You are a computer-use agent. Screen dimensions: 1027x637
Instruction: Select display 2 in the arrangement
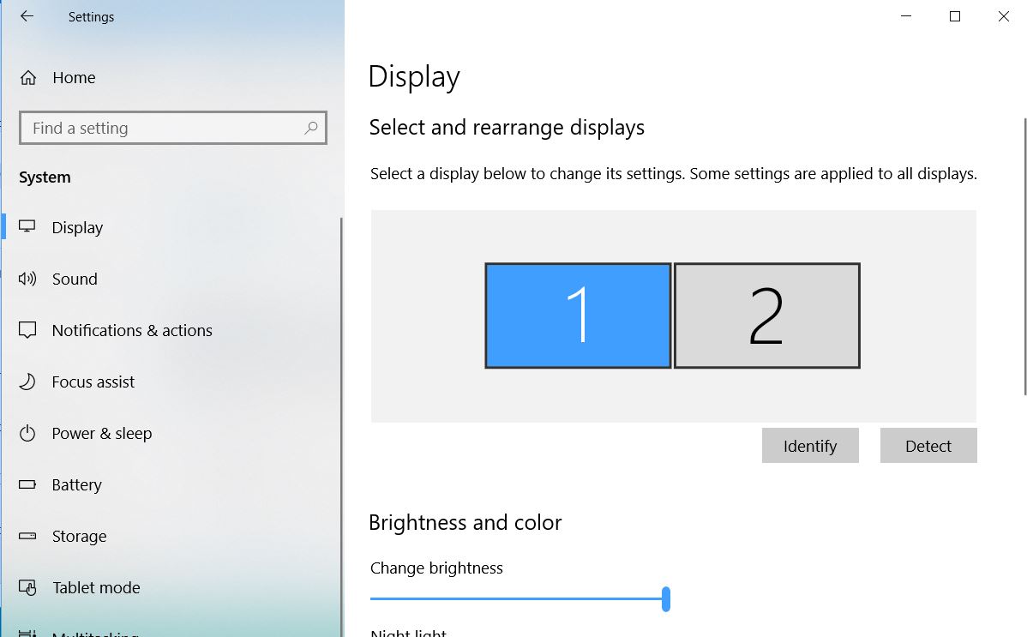766,315
